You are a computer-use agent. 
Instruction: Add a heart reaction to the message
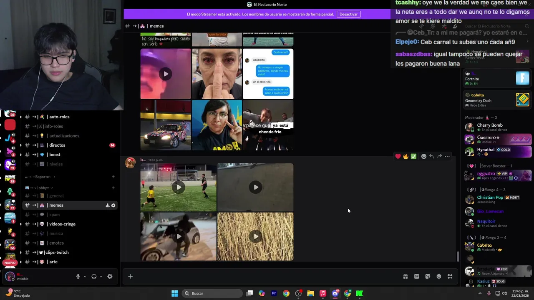pos(398,156)
